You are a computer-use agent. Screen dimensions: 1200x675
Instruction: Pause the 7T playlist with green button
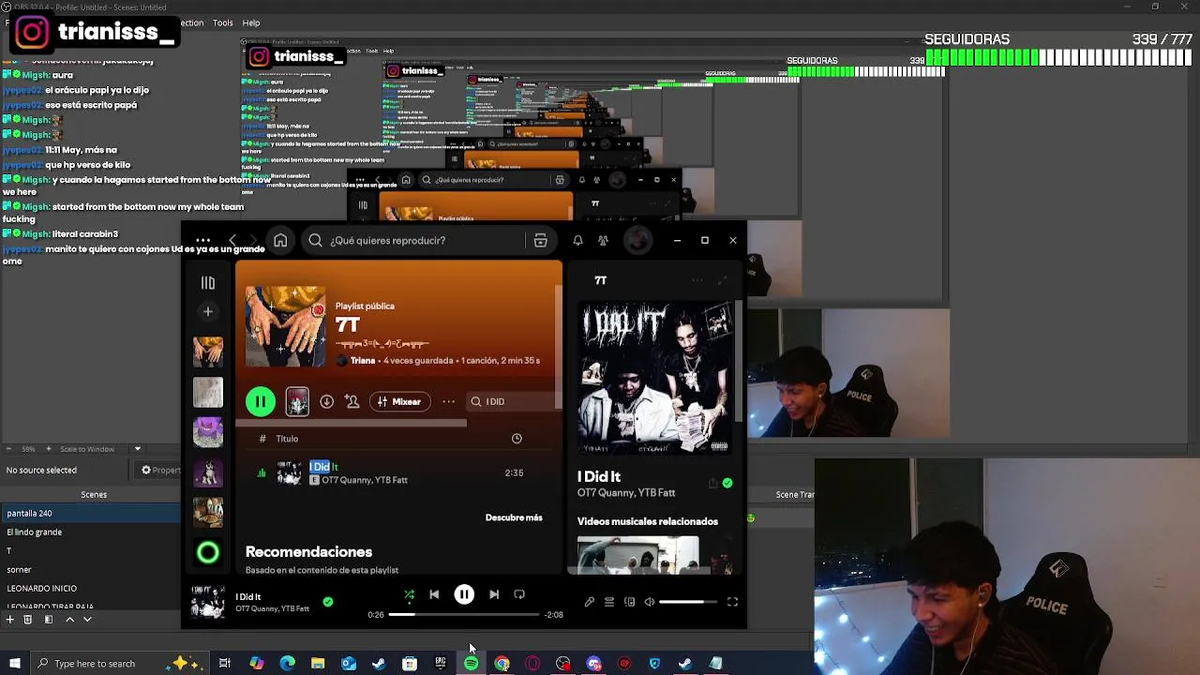pyautogui.click(x=261, y=401)
